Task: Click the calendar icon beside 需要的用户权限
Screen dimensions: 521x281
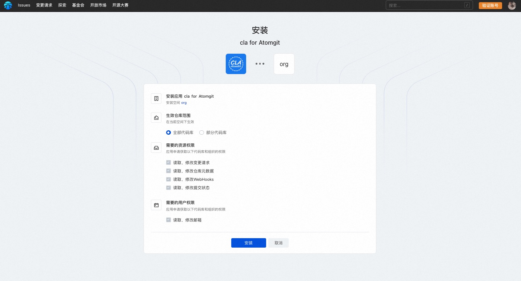Action: pos(156,205)
